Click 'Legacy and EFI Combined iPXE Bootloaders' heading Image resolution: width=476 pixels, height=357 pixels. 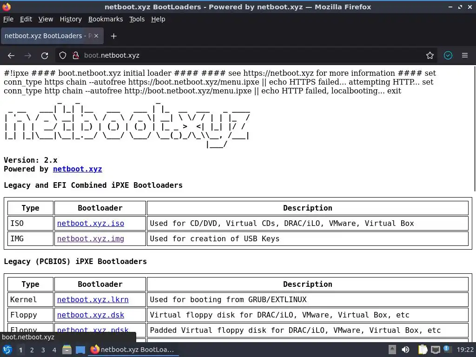click(93, 185)
